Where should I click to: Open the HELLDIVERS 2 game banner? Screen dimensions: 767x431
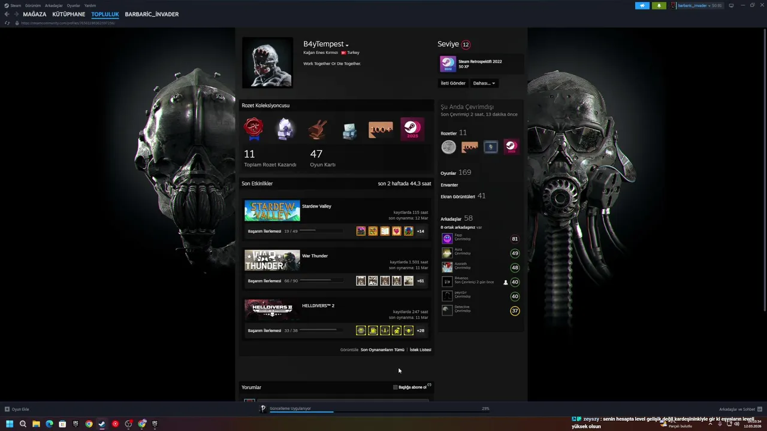pos(272,310)
